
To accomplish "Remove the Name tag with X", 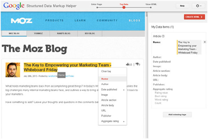I will (x=205, y=42).
